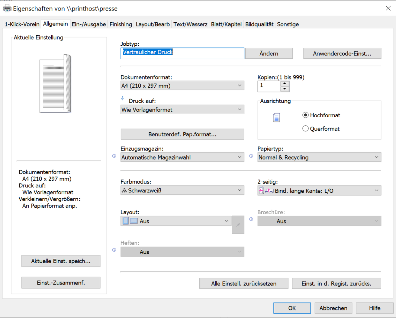Open the 2-seitig duplex dropdown
This screenshot has width=396, height=318.
pos(319,191)
